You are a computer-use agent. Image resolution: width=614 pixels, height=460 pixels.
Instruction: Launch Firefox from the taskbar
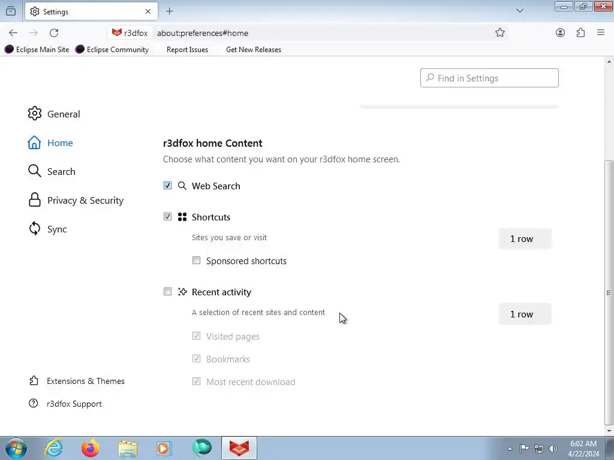tap(91, 448)
